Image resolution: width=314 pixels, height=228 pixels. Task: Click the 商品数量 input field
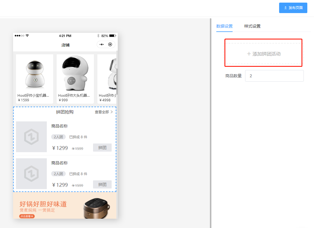point(274,76)
